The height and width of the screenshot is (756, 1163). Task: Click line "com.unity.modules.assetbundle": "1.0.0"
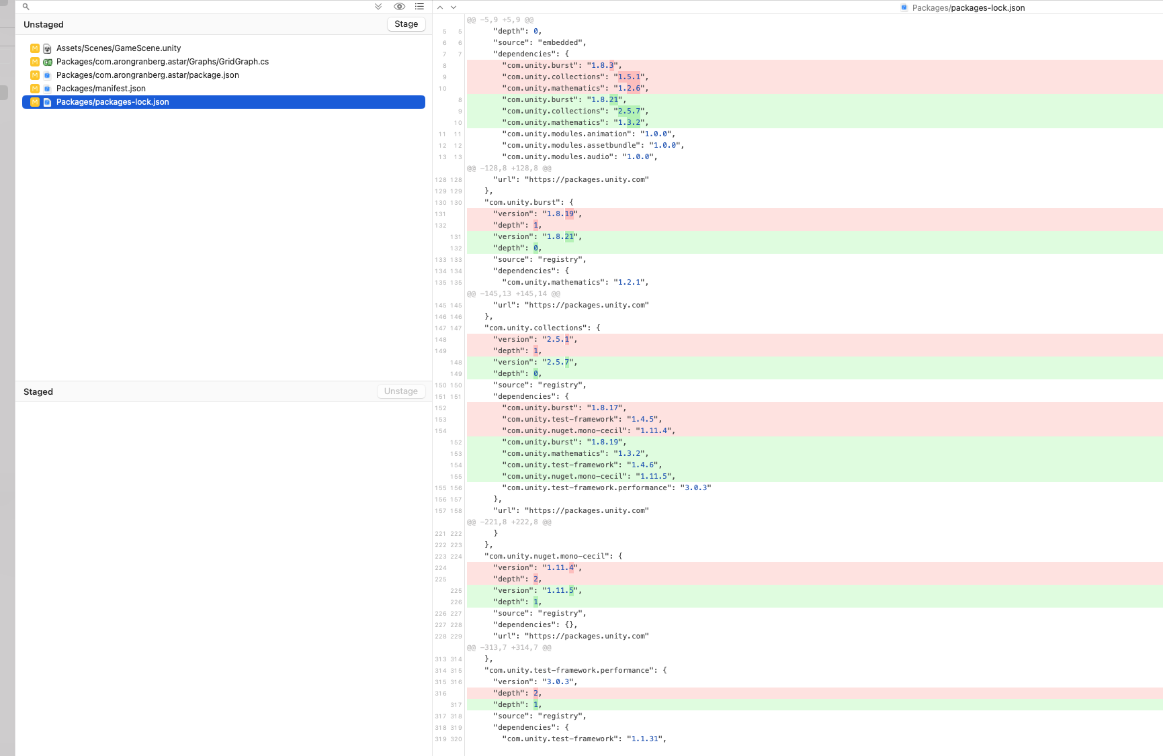(814, 146)
